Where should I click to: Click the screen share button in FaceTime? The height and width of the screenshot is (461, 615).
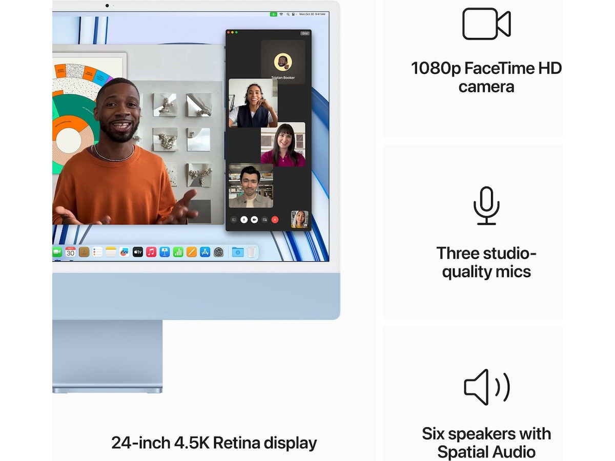264,219
